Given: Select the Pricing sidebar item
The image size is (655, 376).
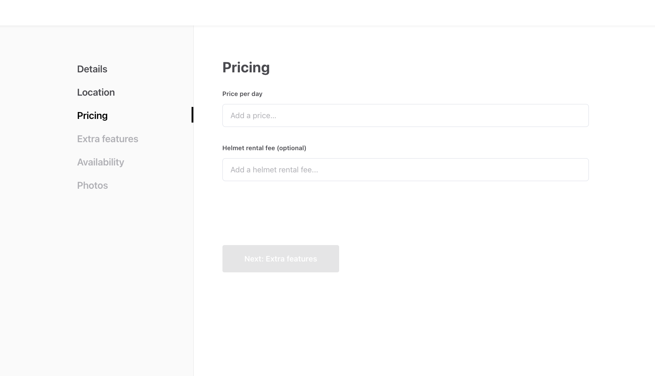Looking at the screenshot, I should coord(92,116).
